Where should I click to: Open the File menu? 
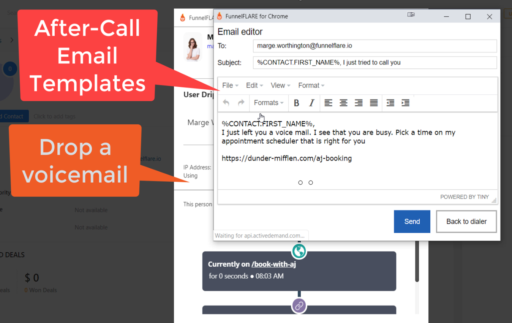(230, 85)
